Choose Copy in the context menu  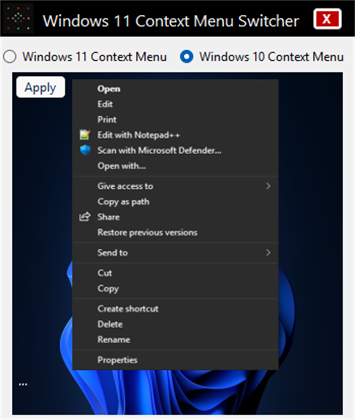point(176,288)
